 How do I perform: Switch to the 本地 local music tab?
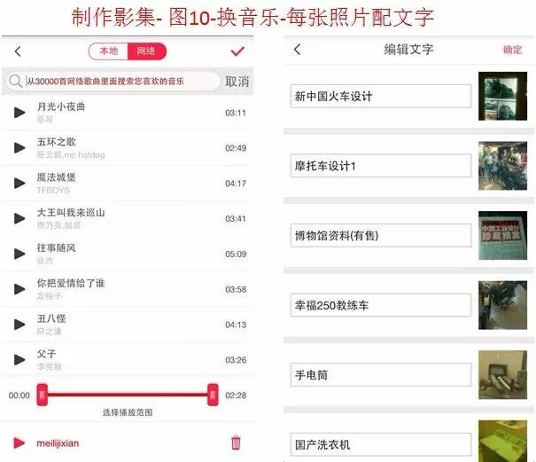point(108,51)
